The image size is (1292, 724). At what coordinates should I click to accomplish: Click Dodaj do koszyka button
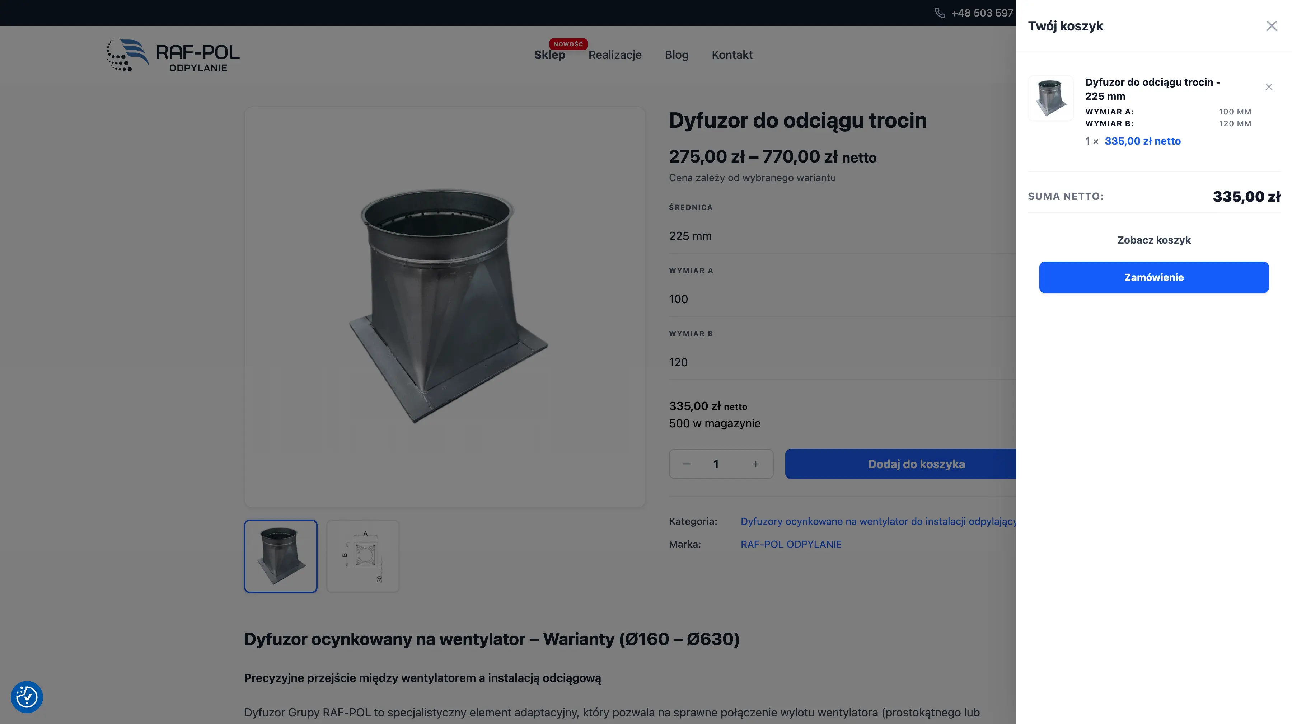coord(916,464)
